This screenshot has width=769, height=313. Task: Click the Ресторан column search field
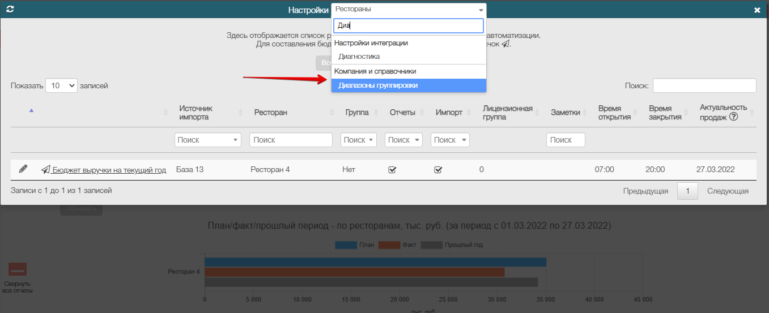[291, 140]
